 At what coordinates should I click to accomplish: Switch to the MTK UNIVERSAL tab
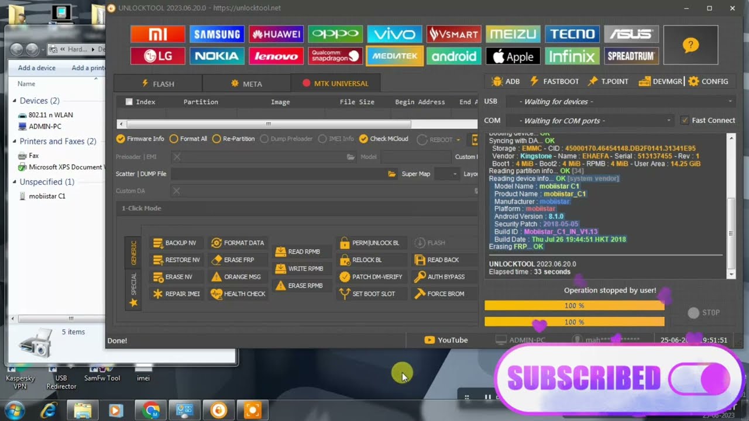coord(335,83)
